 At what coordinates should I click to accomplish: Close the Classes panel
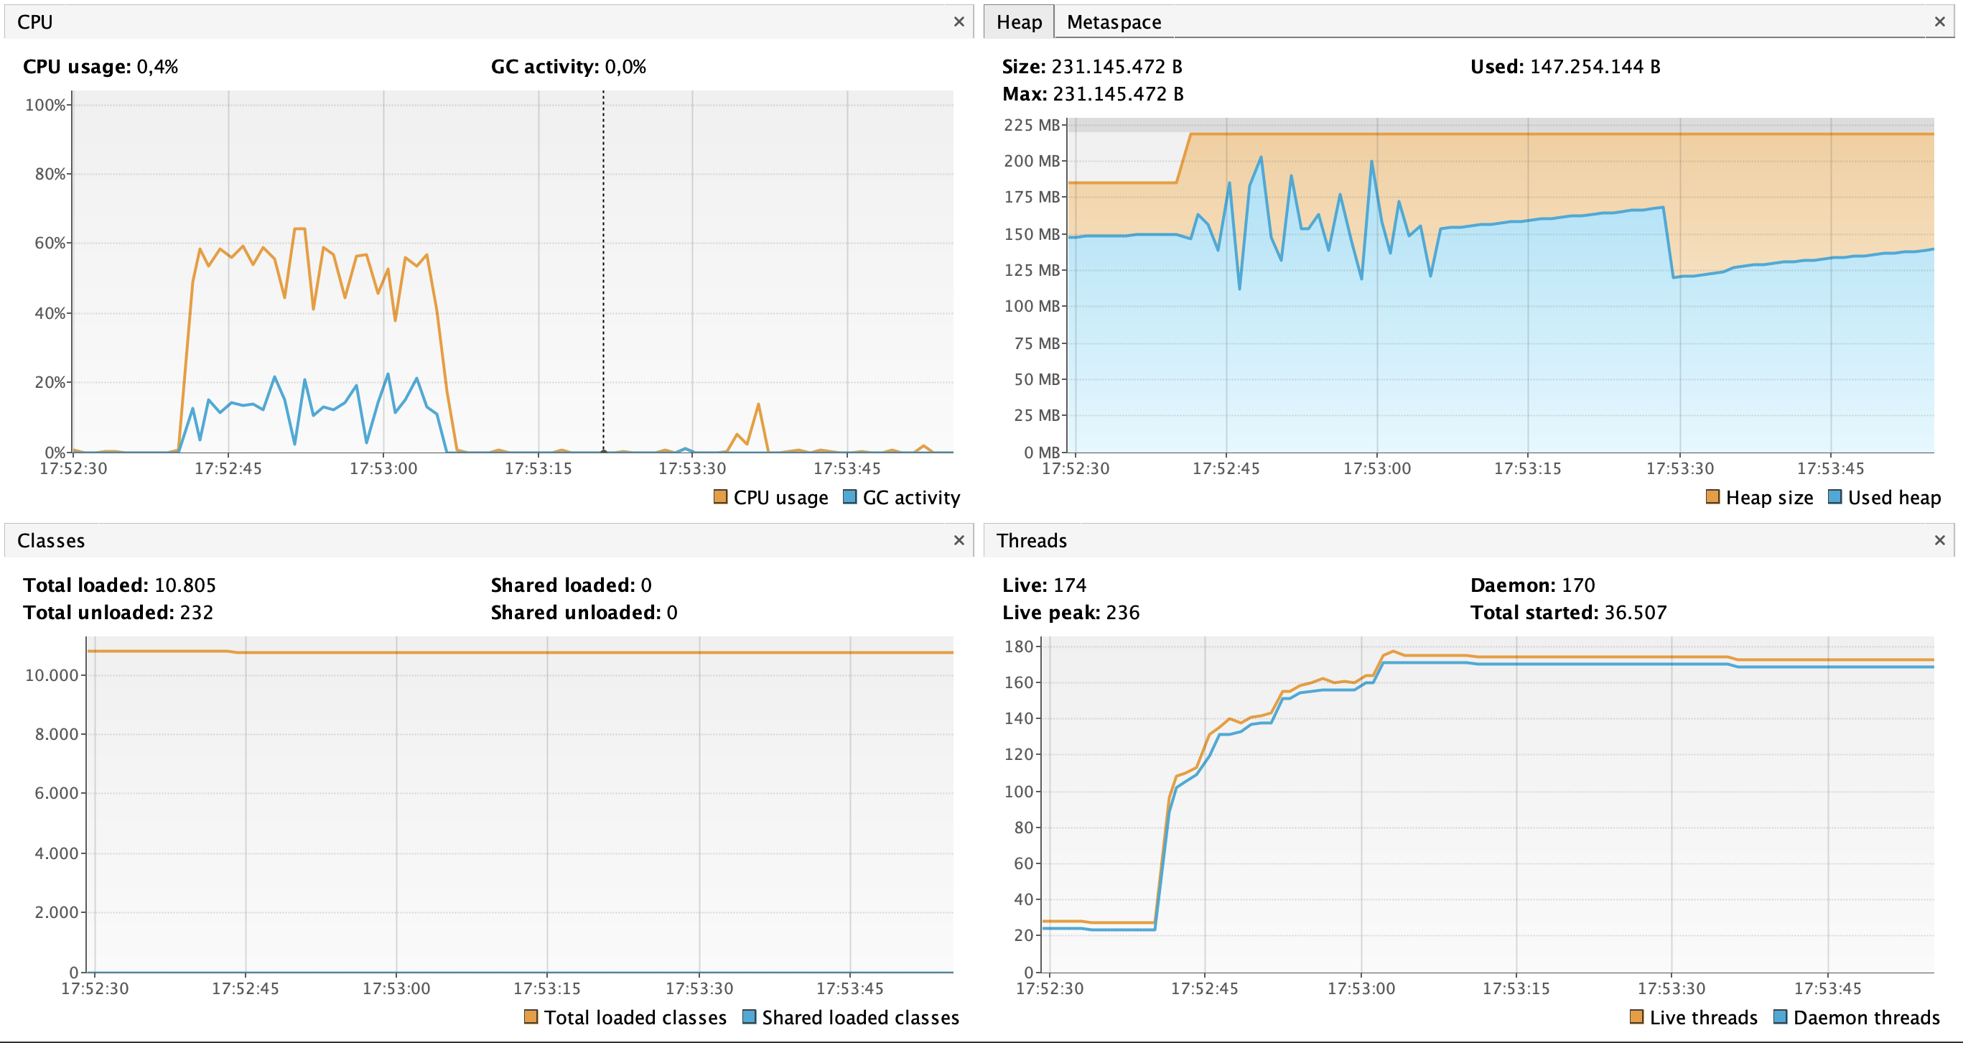[959, 539]
